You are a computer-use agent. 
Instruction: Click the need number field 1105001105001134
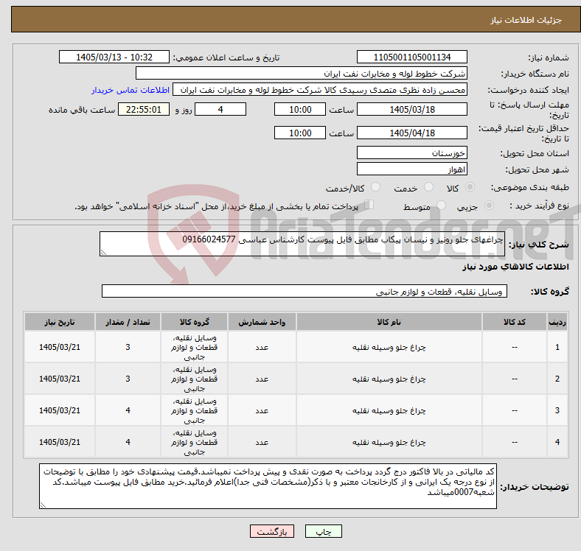(411, 57)
